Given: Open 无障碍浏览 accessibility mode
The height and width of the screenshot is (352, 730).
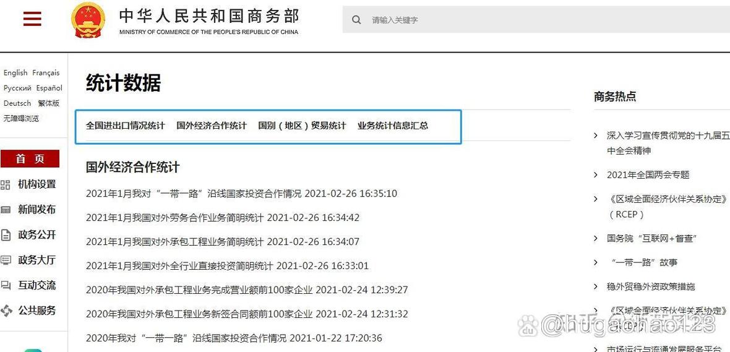Looking at the screenshot, I should point(21,118).
